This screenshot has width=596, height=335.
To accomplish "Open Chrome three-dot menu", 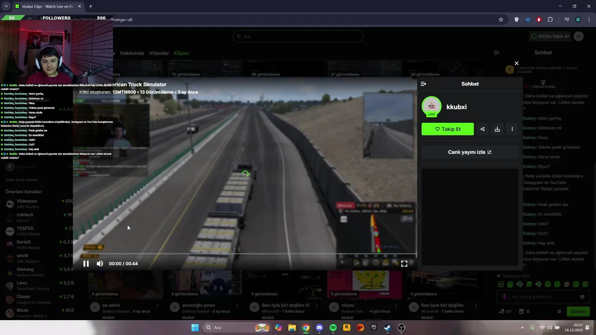I will (x=589, y=20).
